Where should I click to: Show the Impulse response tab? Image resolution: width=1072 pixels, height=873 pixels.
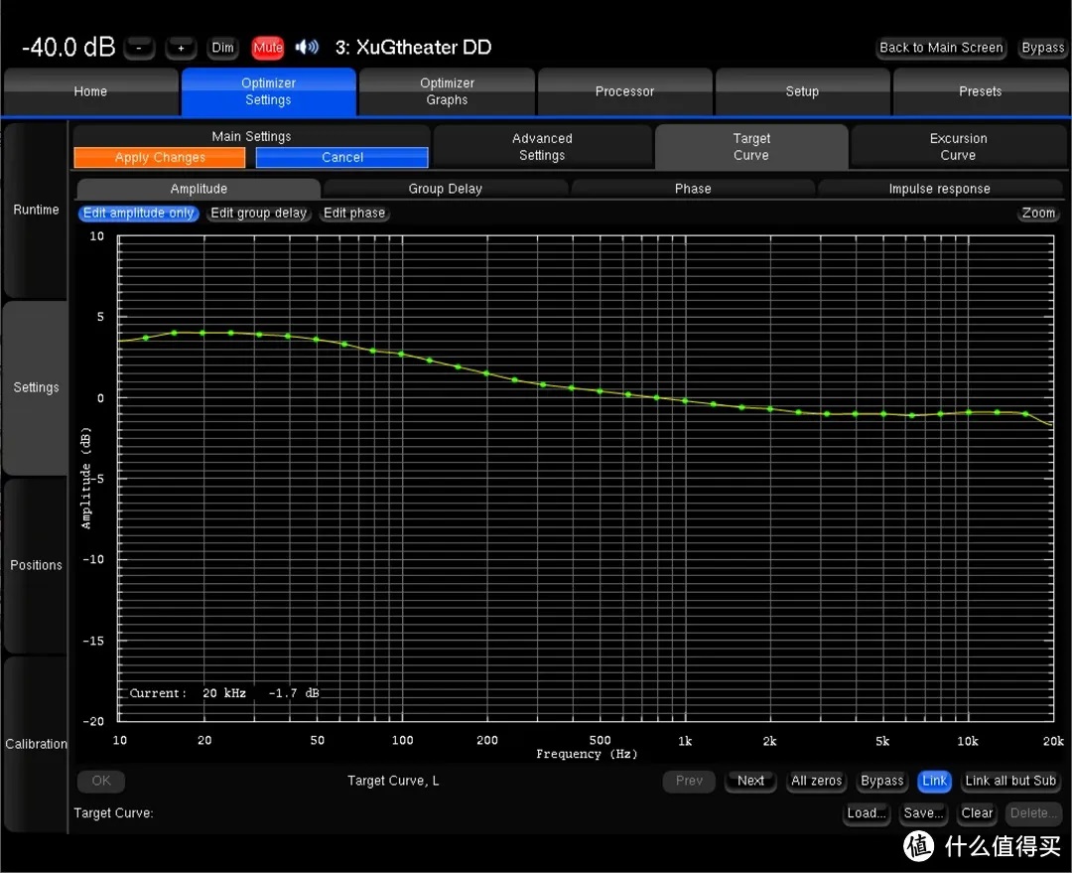pyautogui.click(x=939, y=189)
